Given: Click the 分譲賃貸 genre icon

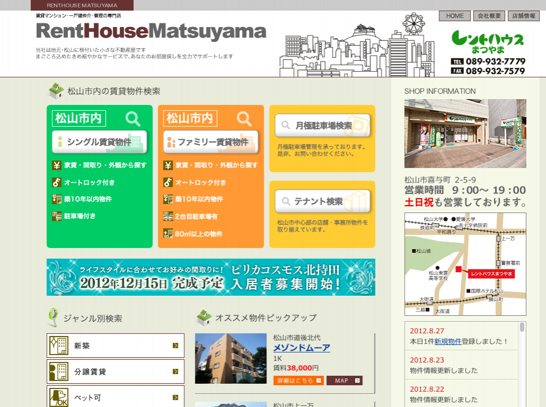Looking at the screenshot, I should pos(58,371).
